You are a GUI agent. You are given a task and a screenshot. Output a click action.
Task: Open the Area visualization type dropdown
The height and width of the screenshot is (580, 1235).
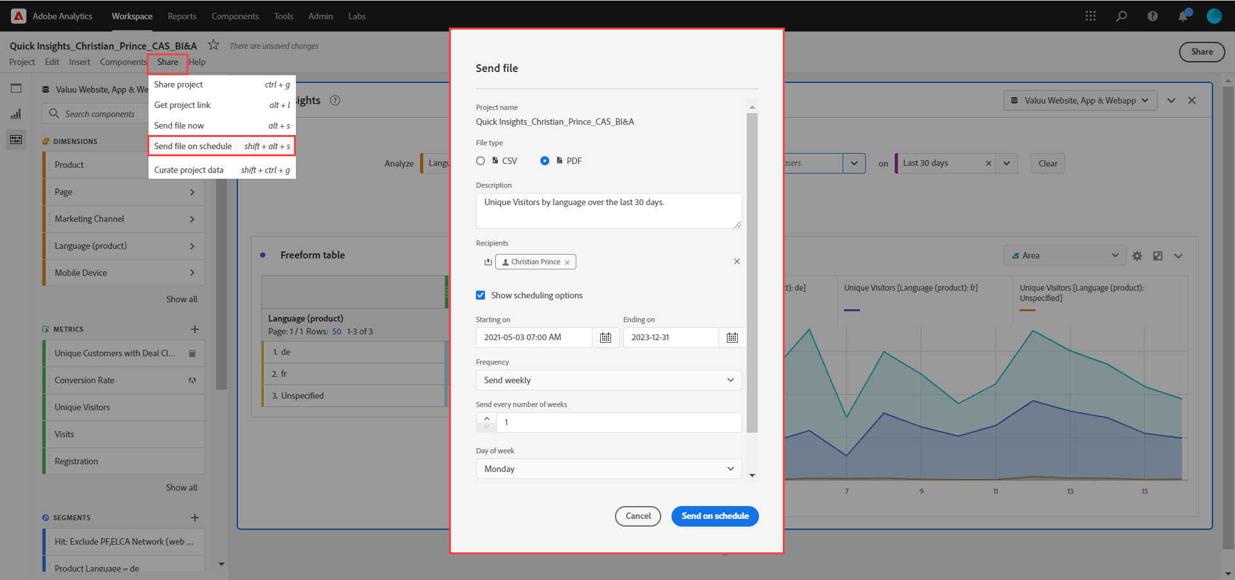coord(1065,255)
